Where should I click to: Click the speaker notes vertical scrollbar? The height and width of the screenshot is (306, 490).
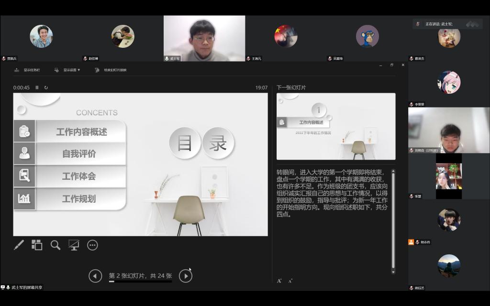pos(393,220)
